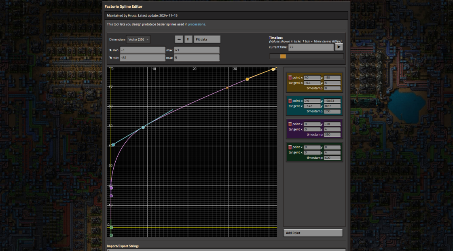Image resolution: width=453 pixels, height=251 pixels.
Task: Edit tangent x field in green panel
Action: click(x=312, y=152)
